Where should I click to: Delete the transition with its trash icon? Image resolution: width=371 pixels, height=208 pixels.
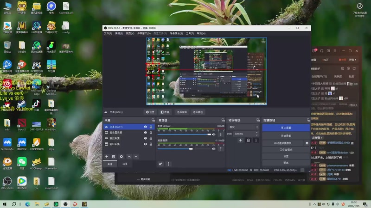click(248, 141)
